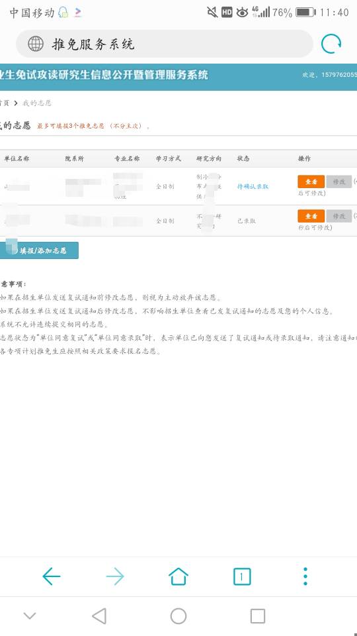
Task: Click the 状态 column header
Action: [243, 158]
